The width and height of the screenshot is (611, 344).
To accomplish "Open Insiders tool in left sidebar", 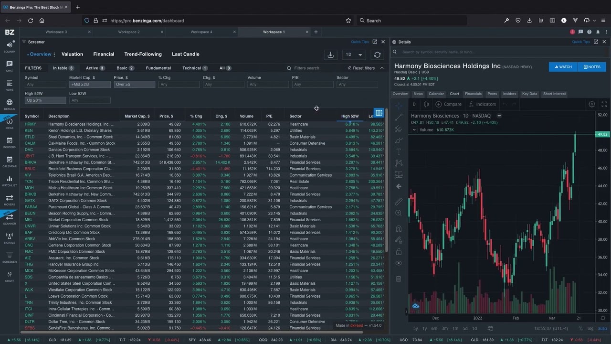I will (x=10, y=142).
